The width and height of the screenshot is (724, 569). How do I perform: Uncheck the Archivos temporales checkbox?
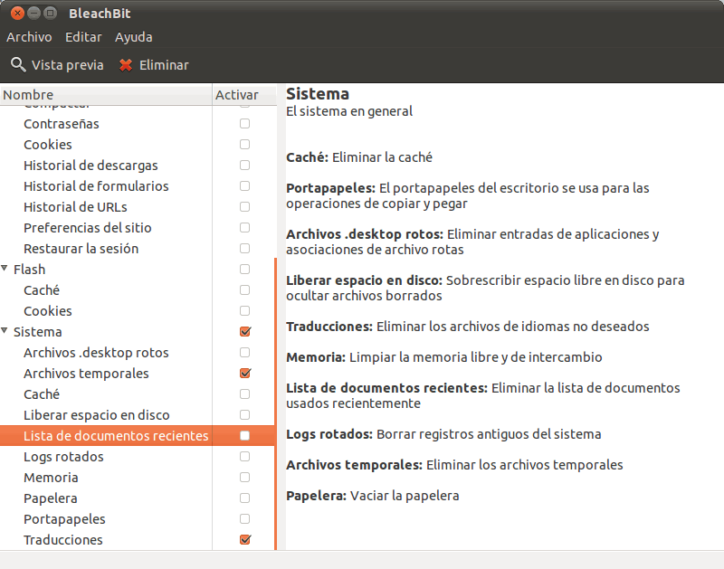pos(244,374)
